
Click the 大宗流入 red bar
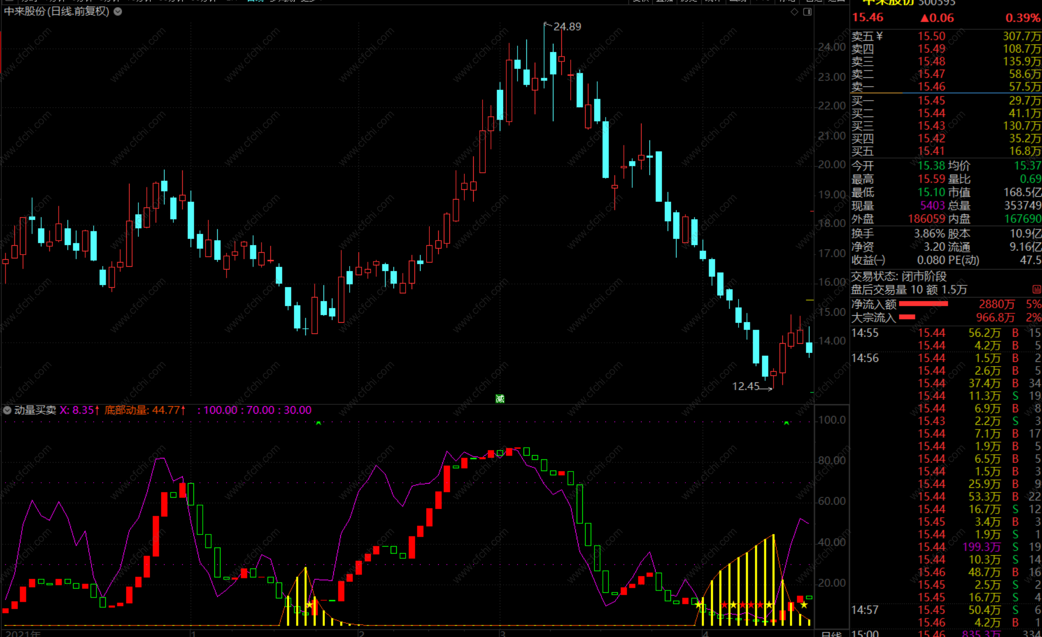coord(907,318)
